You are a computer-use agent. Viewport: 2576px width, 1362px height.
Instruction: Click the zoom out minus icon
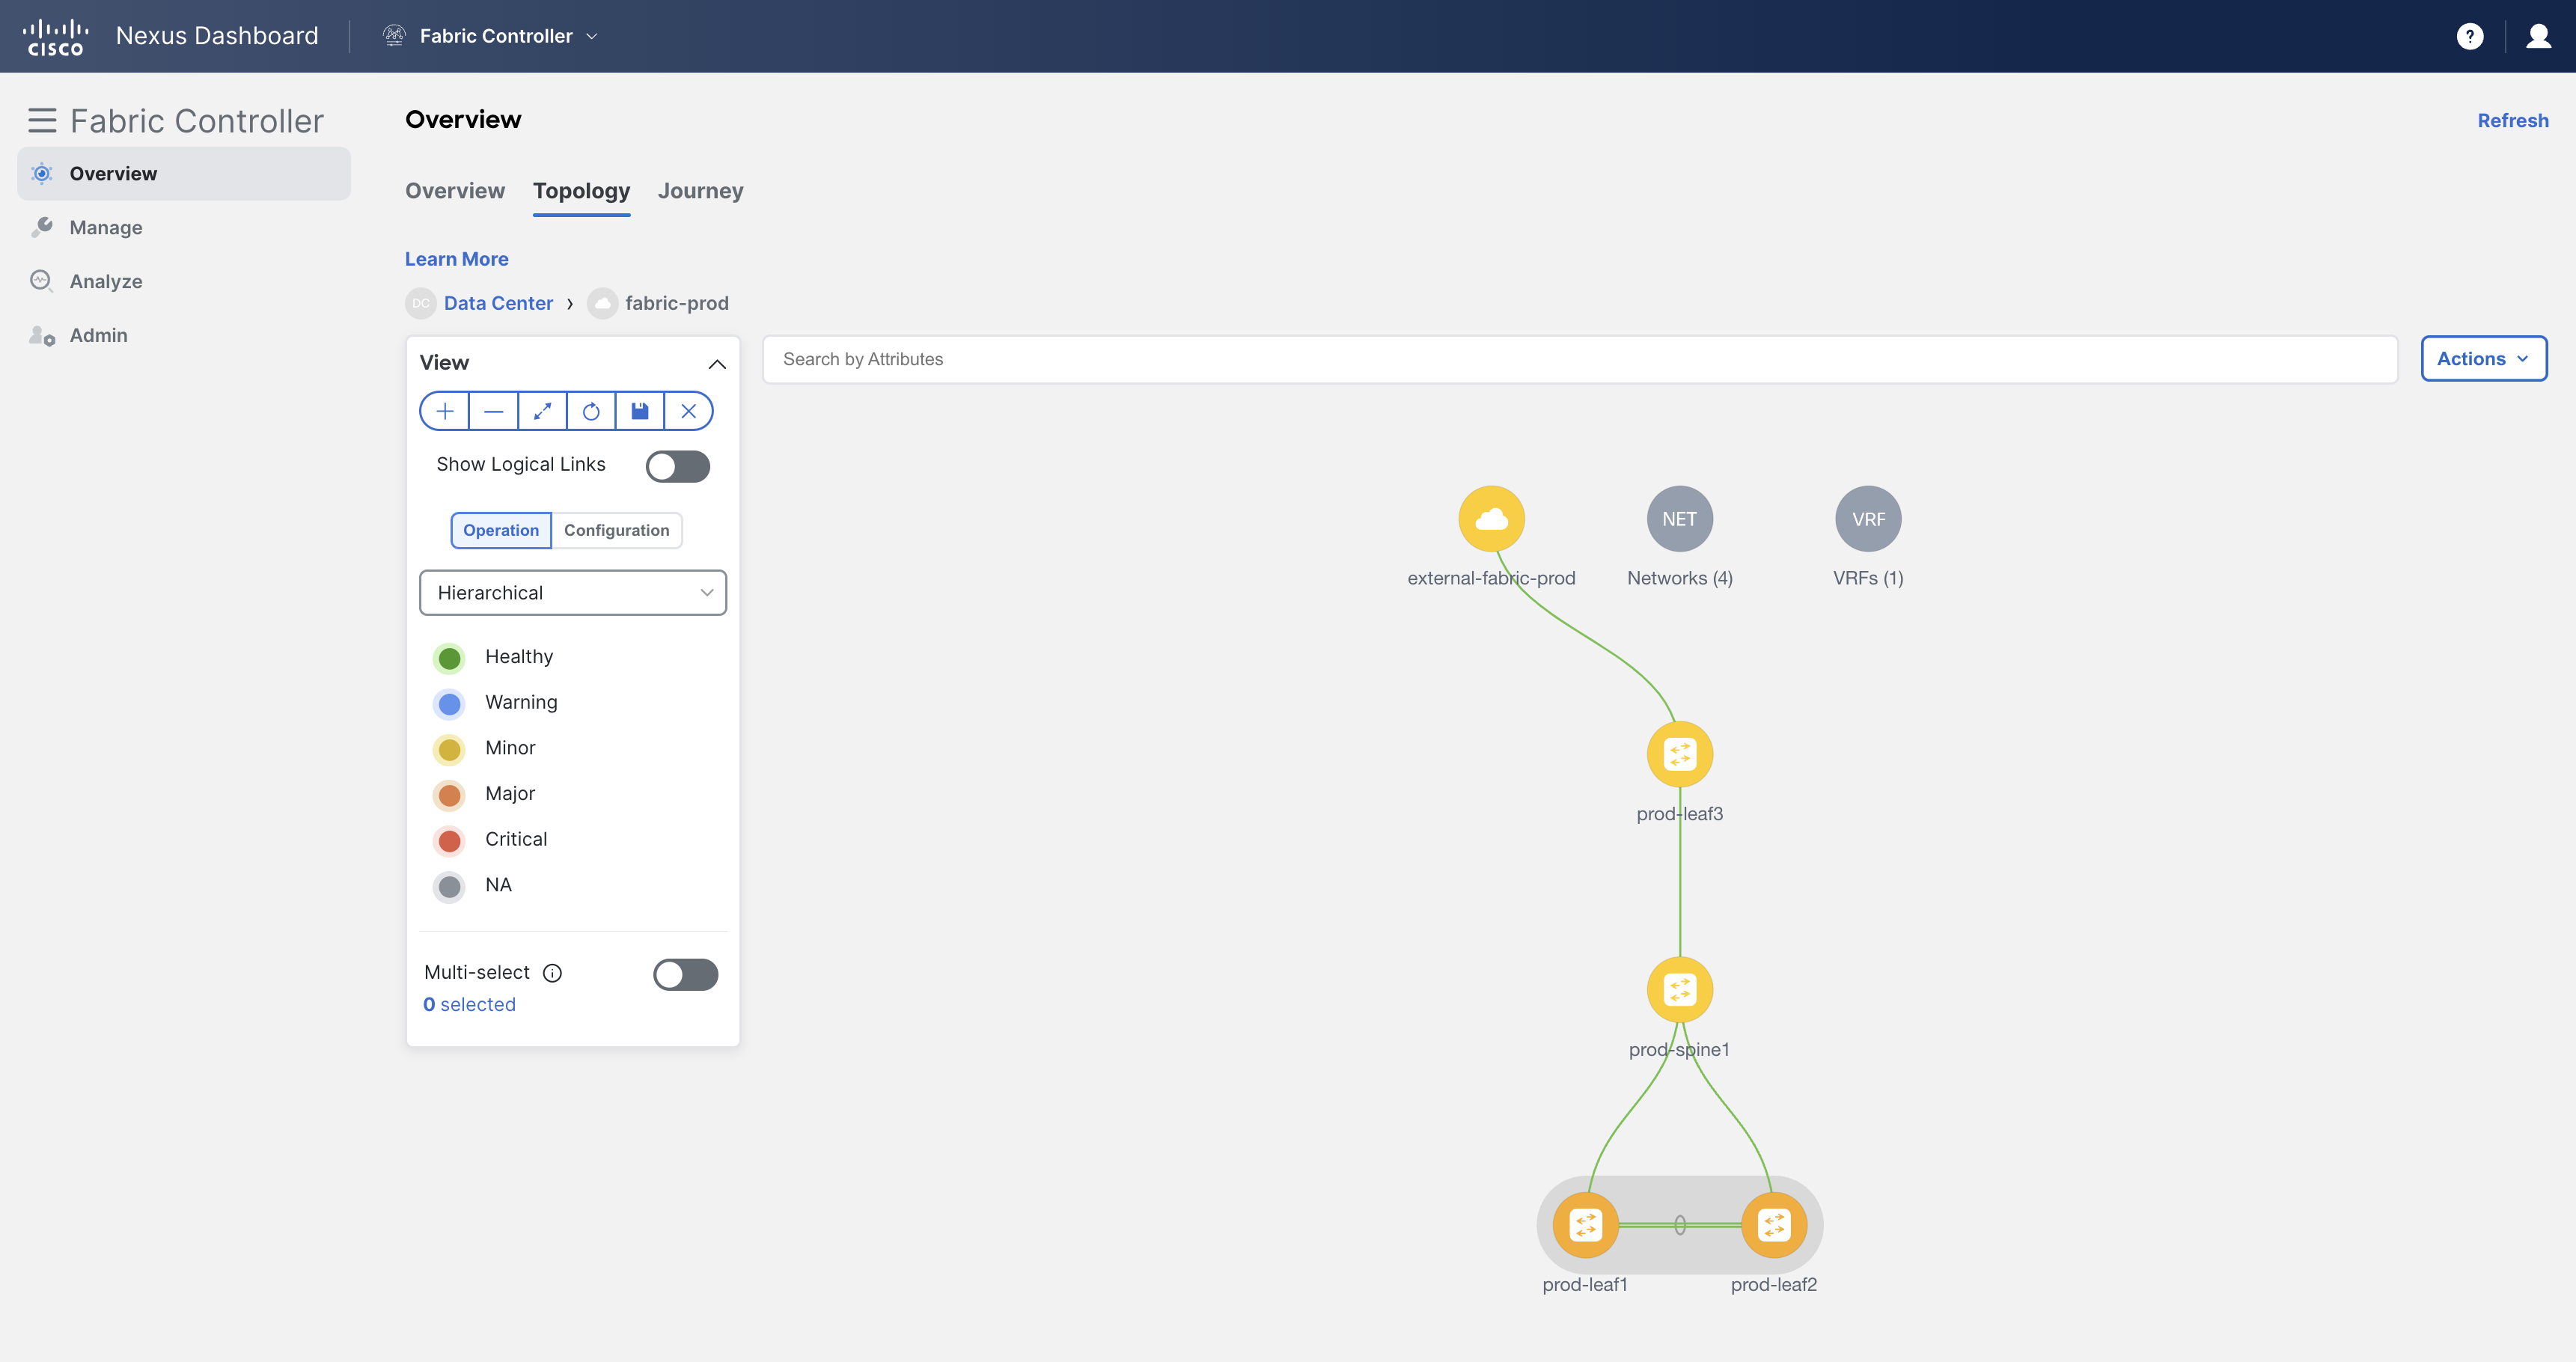494,411
